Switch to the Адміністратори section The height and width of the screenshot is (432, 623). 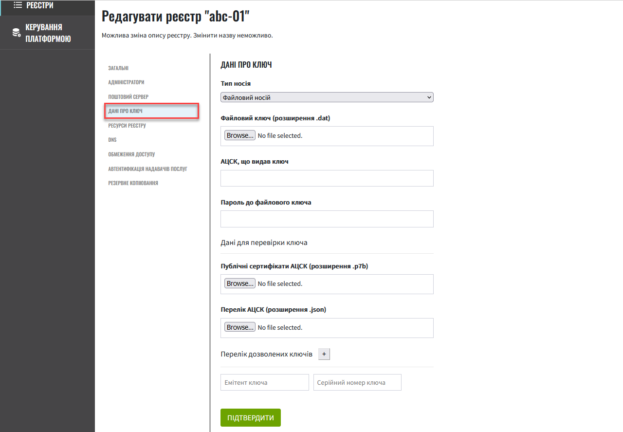[x=126, y=82]
